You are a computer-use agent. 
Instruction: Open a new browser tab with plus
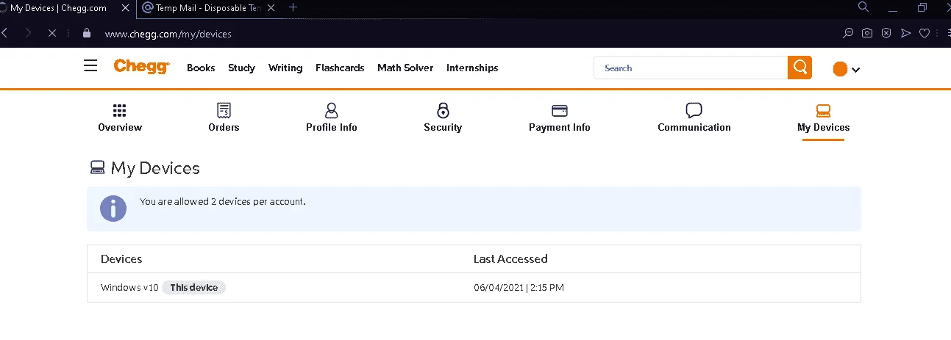[x=293, y=7]
